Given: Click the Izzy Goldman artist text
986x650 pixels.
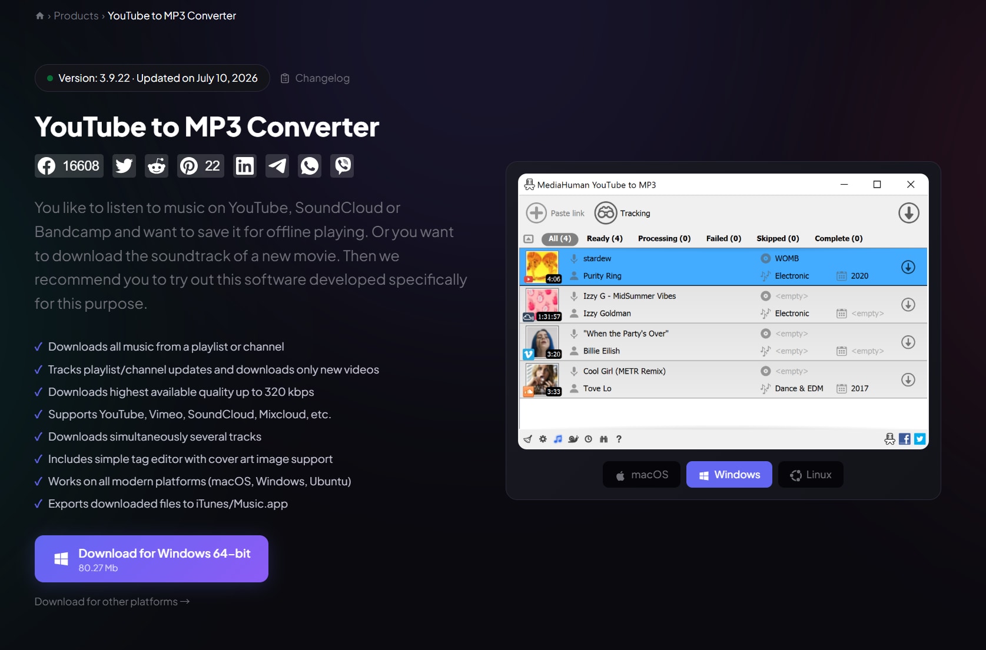Looking at the screenshot, I should click(x=607, y=314).
